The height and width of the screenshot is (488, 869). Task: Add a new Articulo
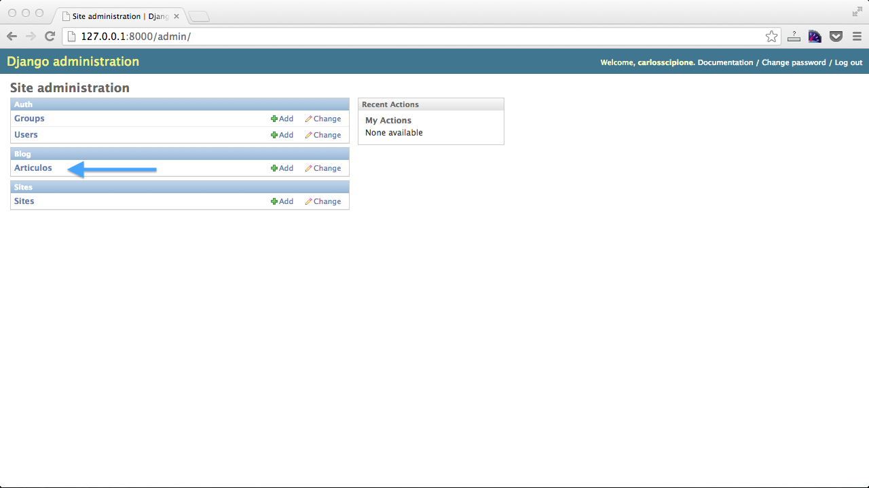coord(282,168)
